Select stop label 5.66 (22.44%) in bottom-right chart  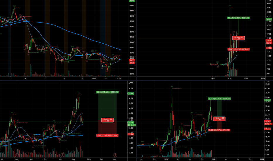pyautogui.click(x=219, y=130)
